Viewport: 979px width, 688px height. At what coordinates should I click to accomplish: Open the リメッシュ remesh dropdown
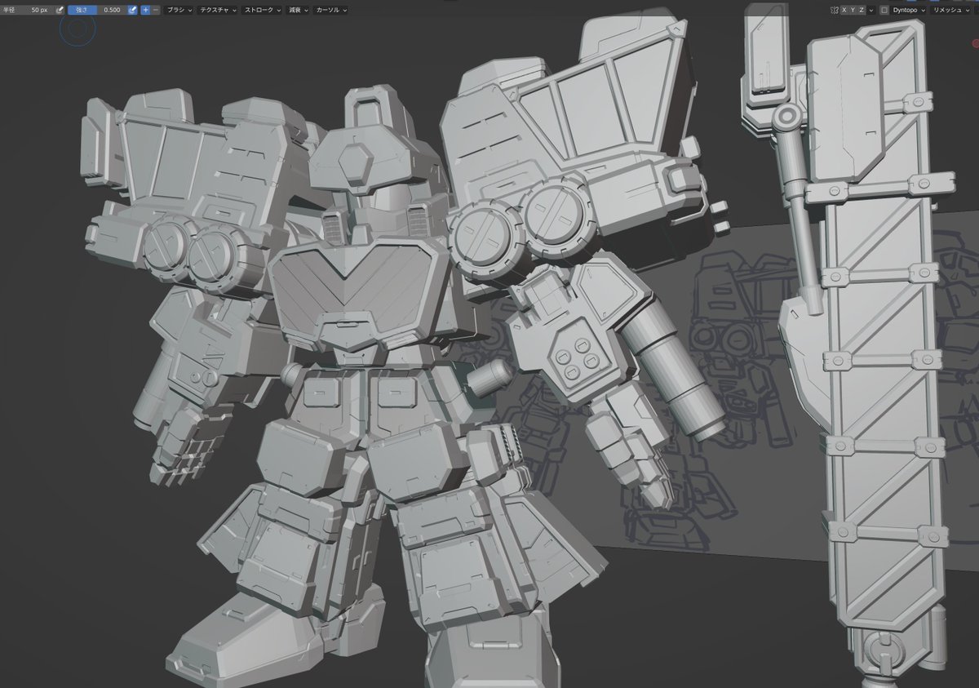coord(951,10)
